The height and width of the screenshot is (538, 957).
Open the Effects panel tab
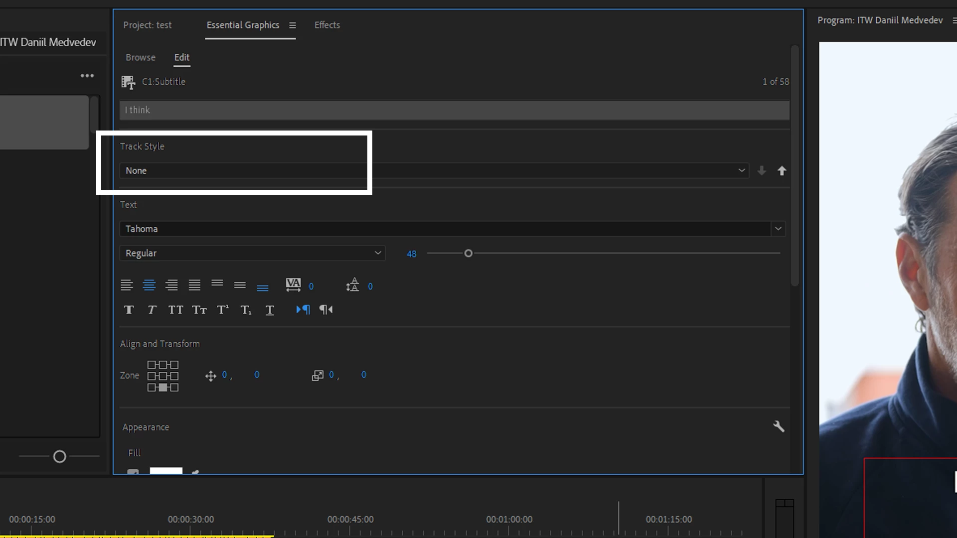(x=327, y=25)
